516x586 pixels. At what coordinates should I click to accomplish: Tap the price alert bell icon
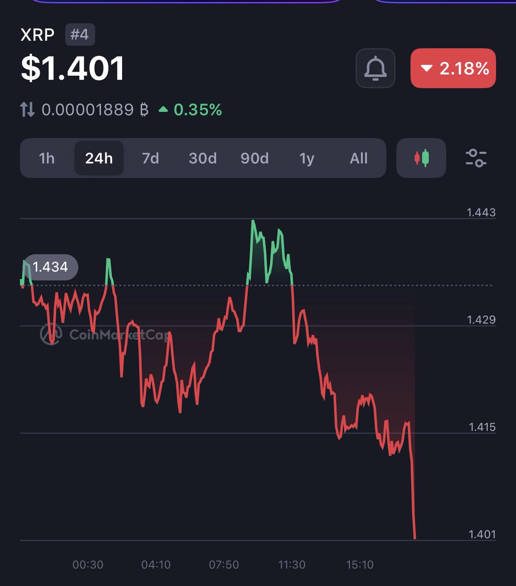[x=375, y=68]
